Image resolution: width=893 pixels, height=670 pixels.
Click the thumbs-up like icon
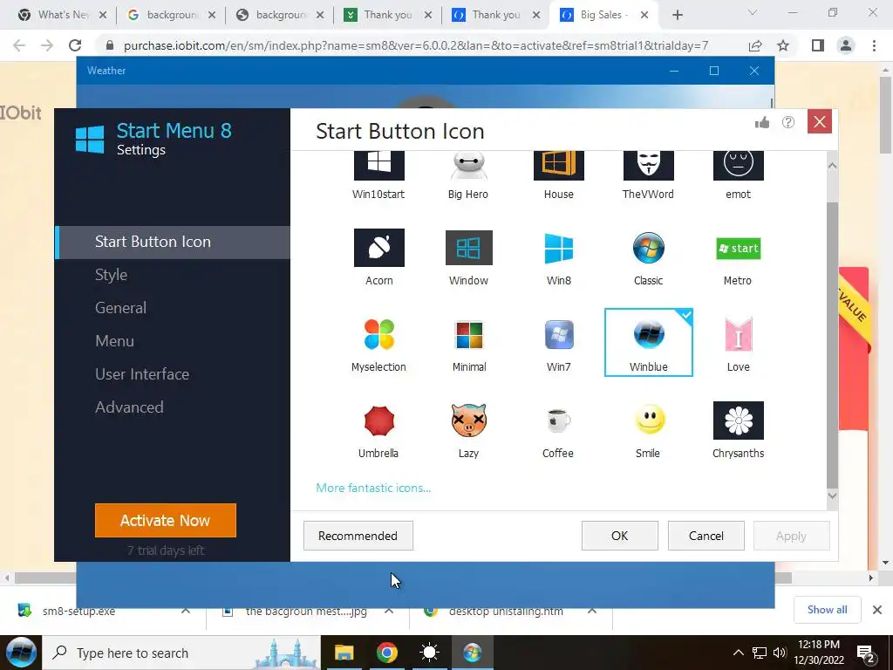click(762, 122)
